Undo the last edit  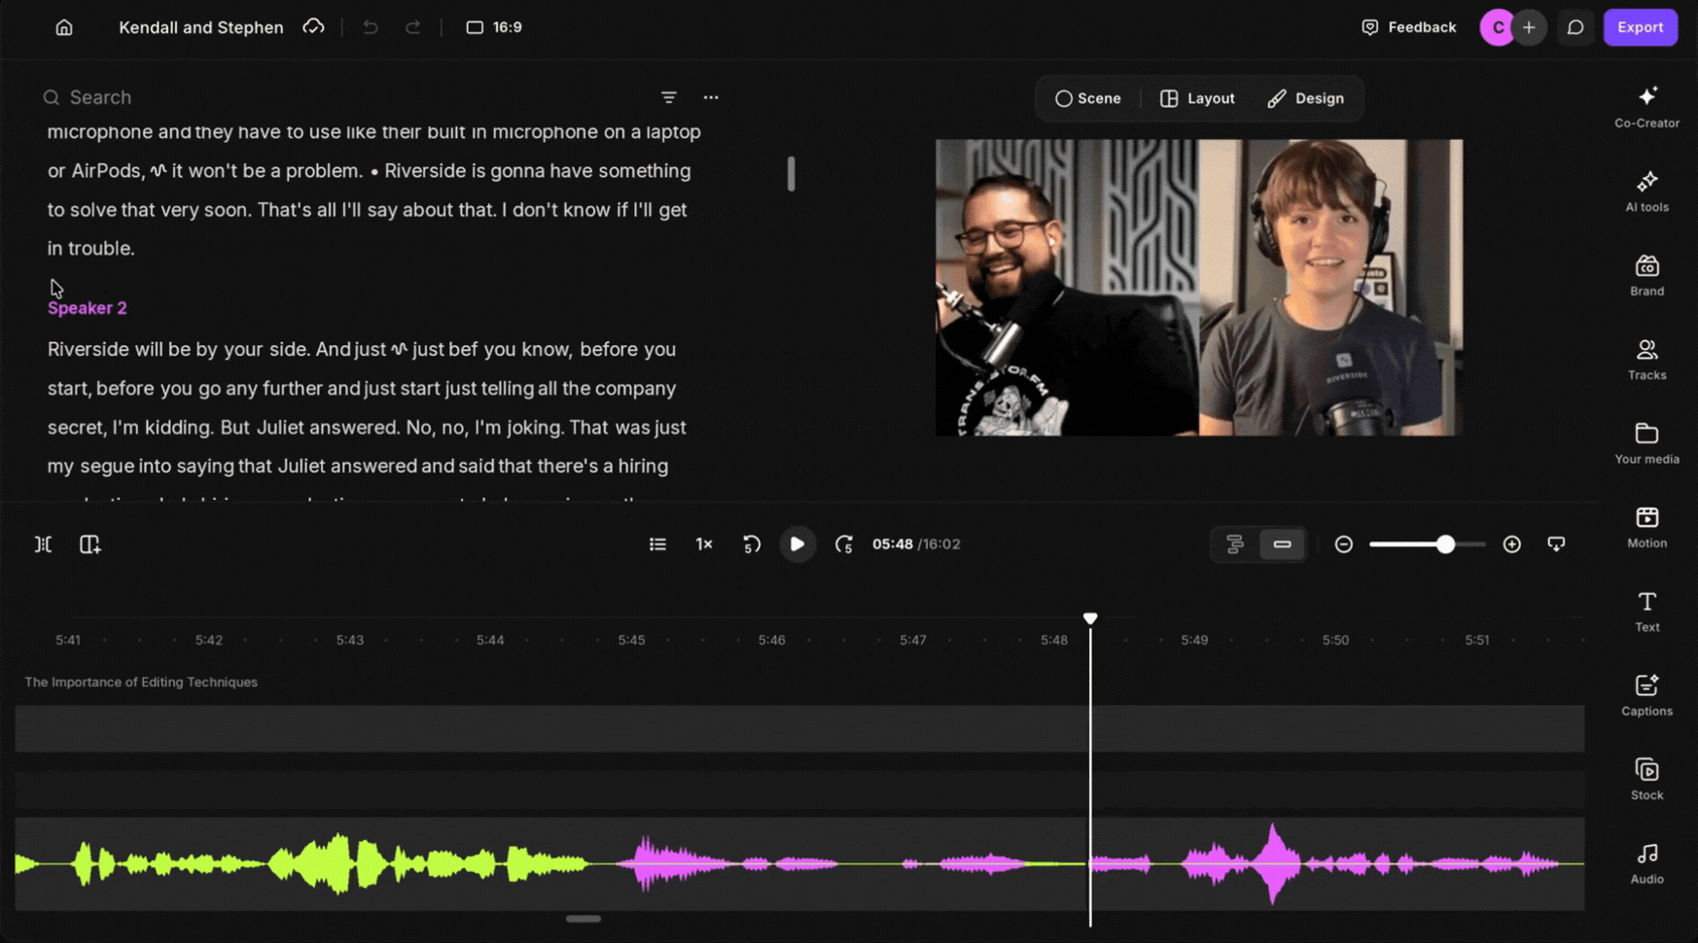371,27
